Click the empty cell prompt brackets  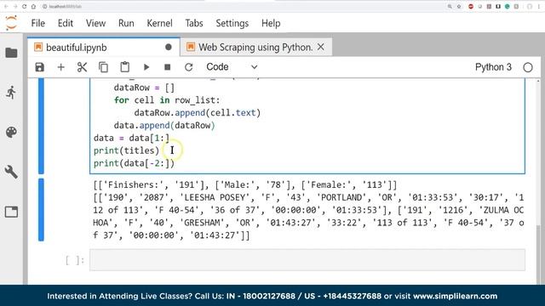coord(75,260)
